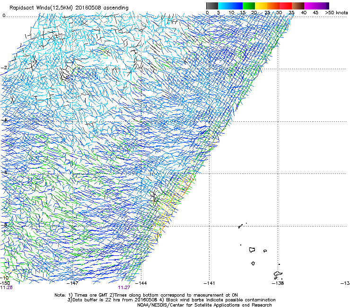Click the '25' knots legend label
350x308 pixels.
point(267,12)
